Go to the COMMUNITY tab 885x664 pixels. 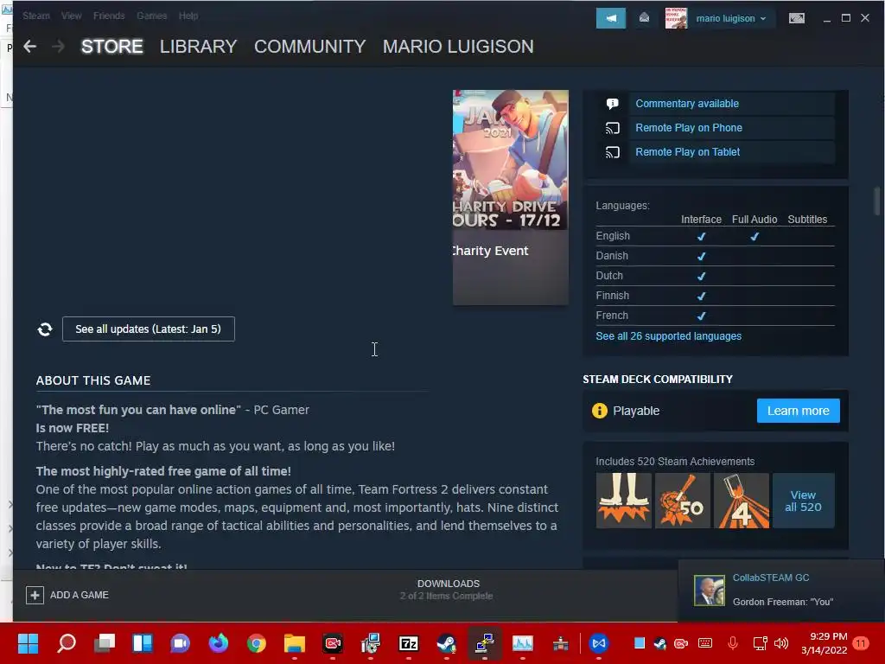(310, 47)
